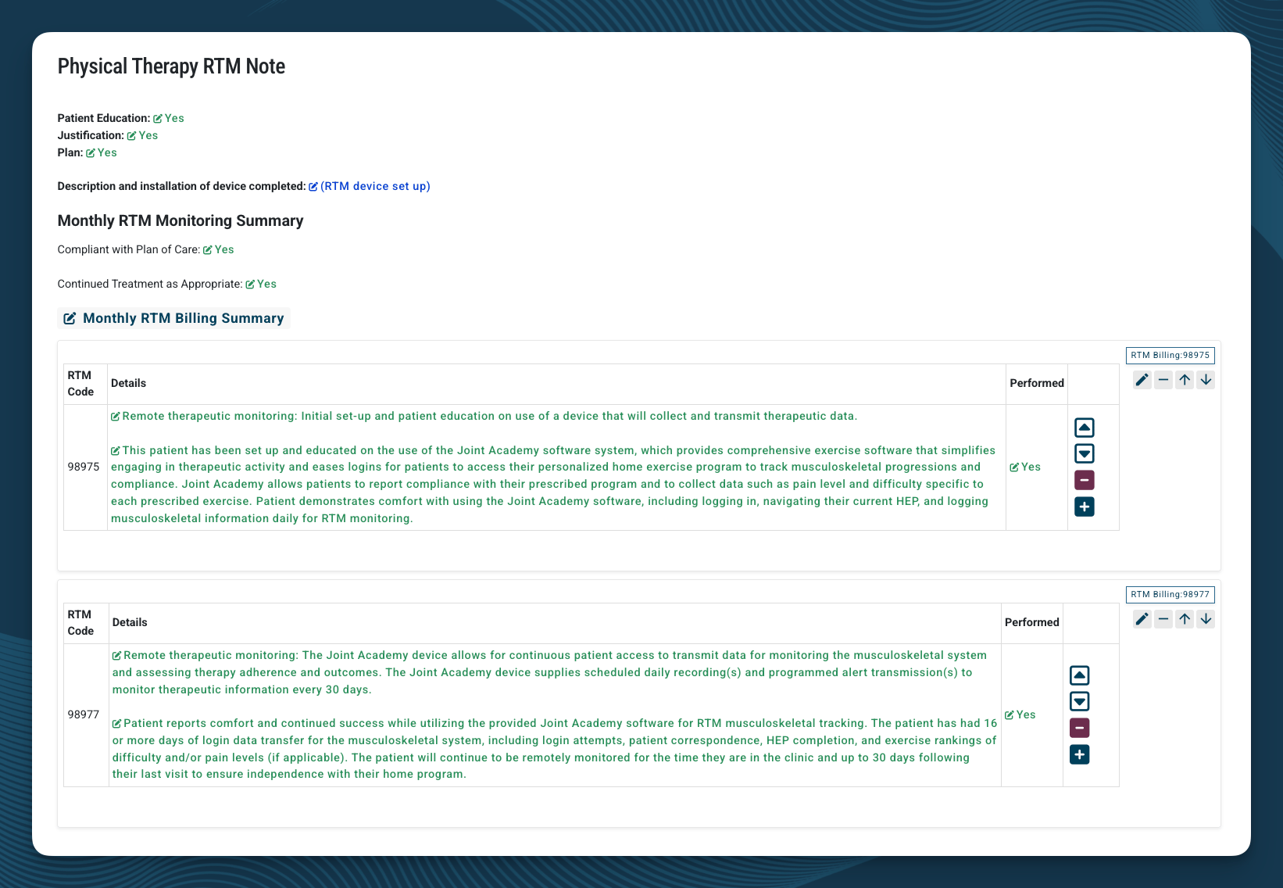Image resolution: width=1283 pixels, height=888 pixels.
Task: Move RTM Billing:98975 section up with arrow
Action: coord(1185,380)
